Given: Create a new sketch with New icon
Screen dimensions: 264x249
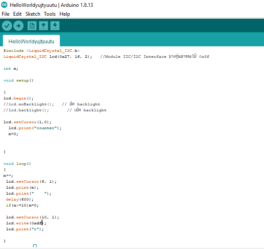Looking at the screenshot, I should [x=32, y=26].
